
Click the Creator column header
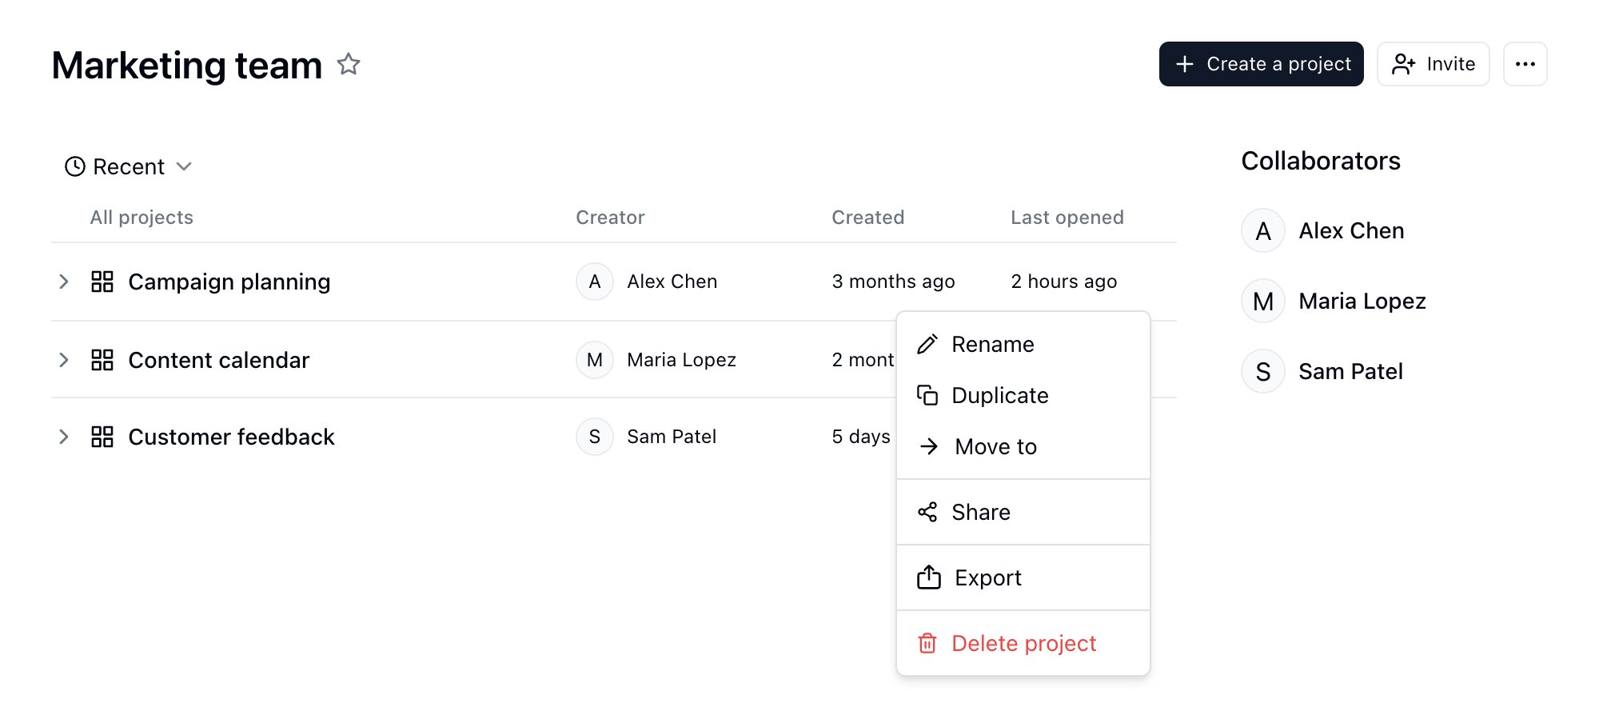[610, 218]
